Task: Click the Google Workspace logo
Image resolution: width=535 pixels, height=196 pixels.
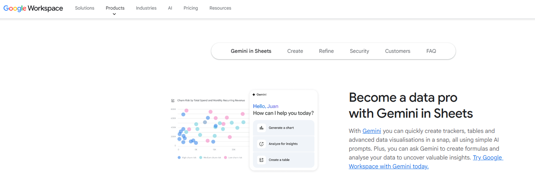Action: [33, 8]
